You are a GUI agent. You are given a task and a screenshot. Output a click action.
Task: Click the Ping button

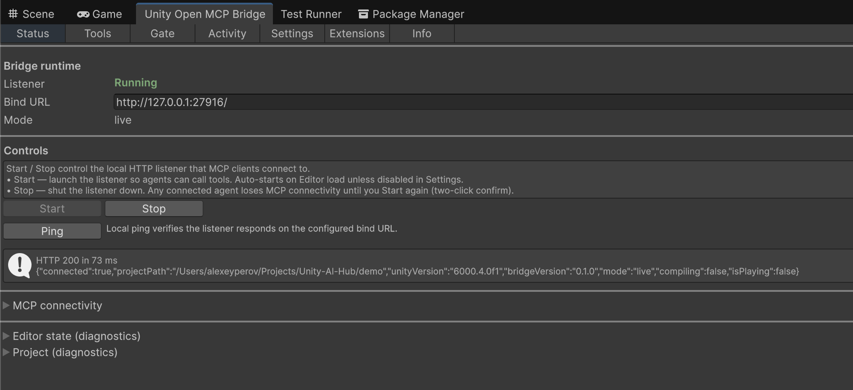[x=52, y=231]
